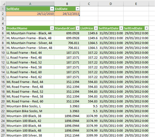Select cell ML Road Frame - Red, 44
This screenshot has width=155, height=137.
pos(30,82)
